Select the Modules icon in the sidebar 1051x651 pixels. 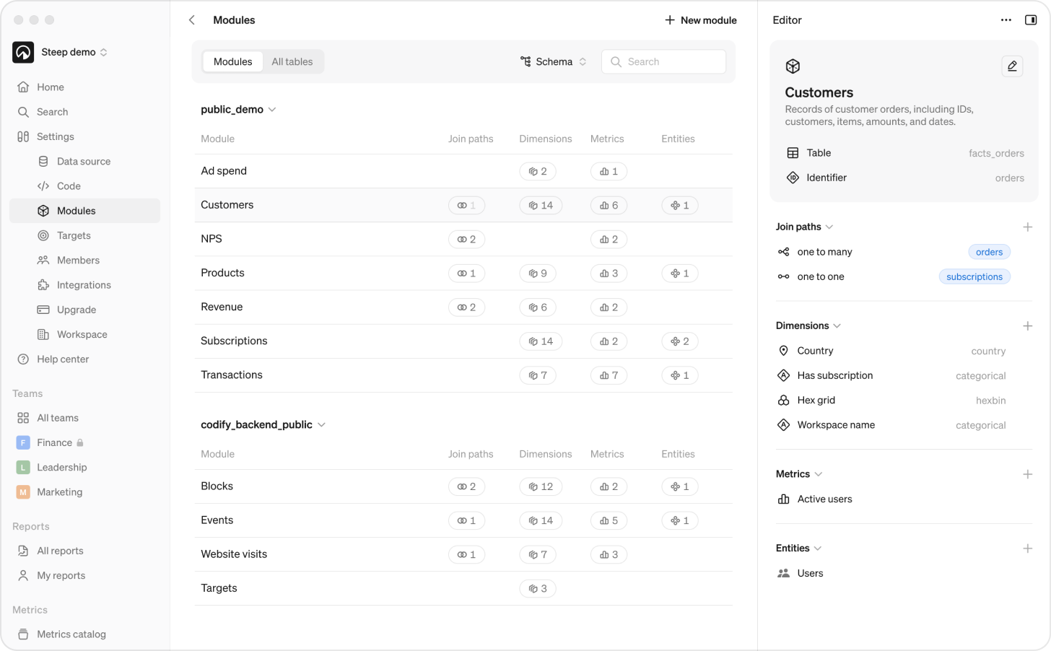pyautogui.click(x=45, y=210)
